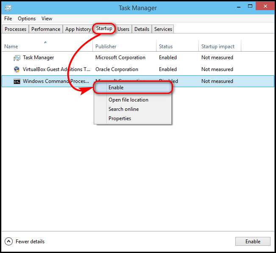Click Not measured in Command Processor row
The width and height of the screenshot is (276, 253).
tap(217, 81)
